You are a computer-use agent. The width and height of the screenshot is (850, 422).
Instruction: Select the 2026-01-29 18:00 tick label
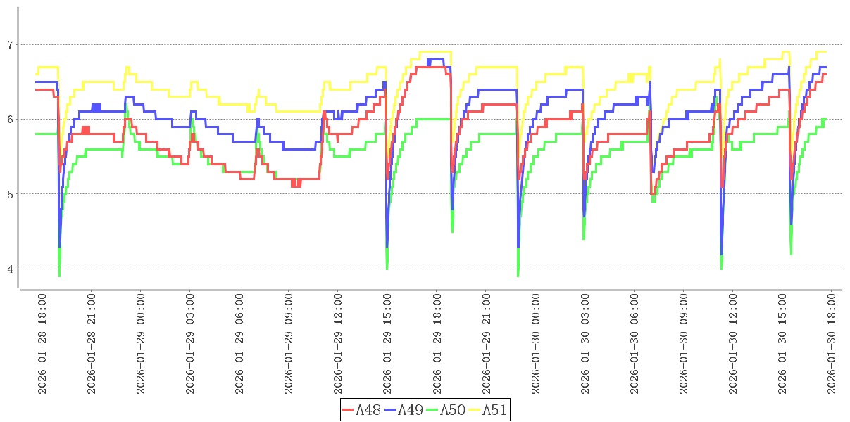tap(437, 344)
